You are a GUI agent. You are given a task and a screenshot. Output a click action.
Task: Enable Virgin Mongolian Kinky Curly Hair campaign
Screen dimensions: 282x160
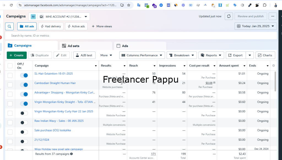pyautogui.click(x=24, y=113)
